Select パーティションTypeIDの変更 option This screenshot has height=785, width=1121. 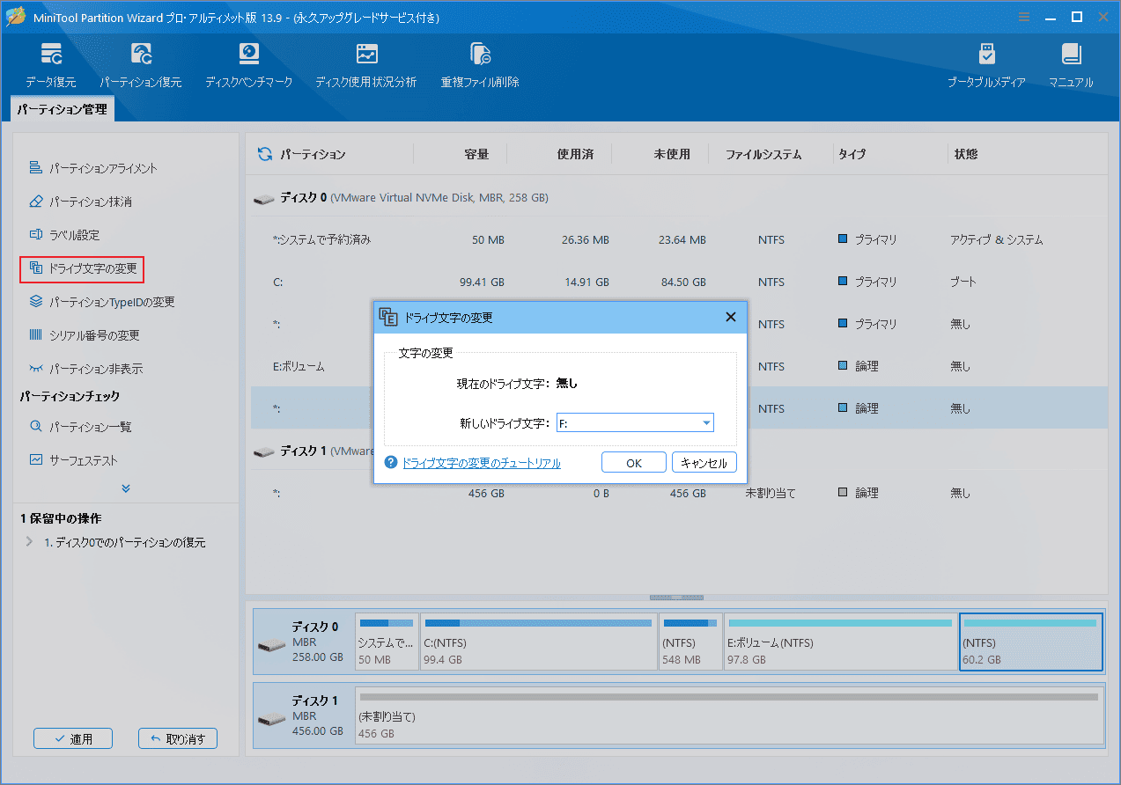click(x=102, y=302)
